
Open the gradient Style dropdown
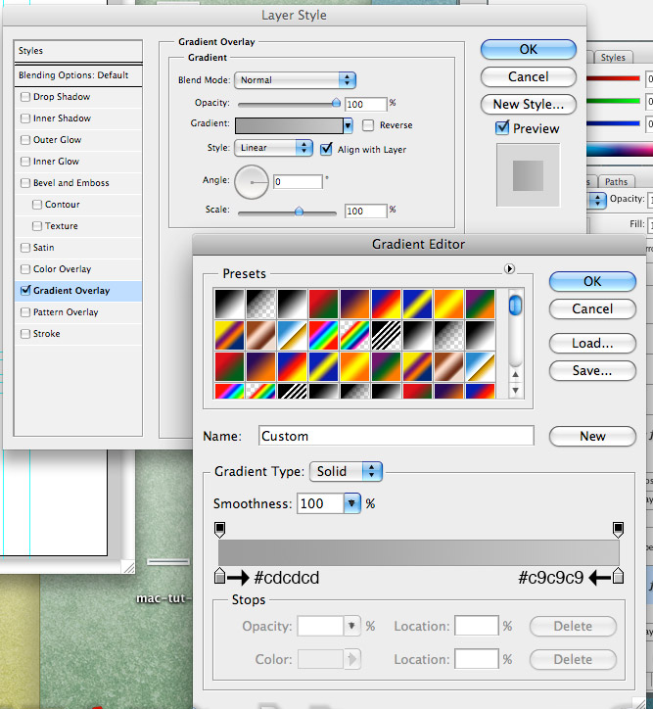pyautogui.click(x=273, y=148)
